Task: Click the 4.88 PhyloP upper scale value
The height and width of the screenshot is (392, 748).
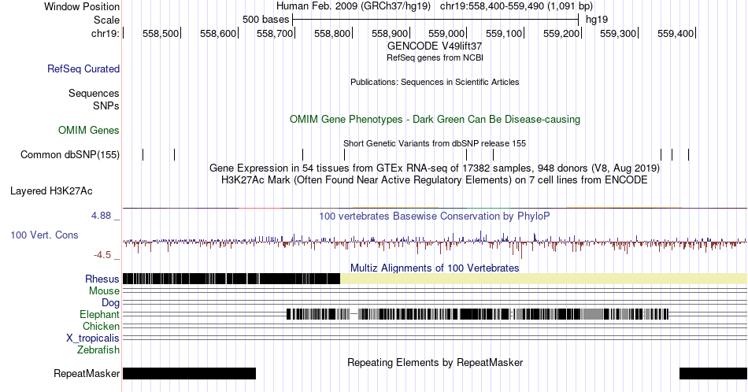Action: click(101, 216)
